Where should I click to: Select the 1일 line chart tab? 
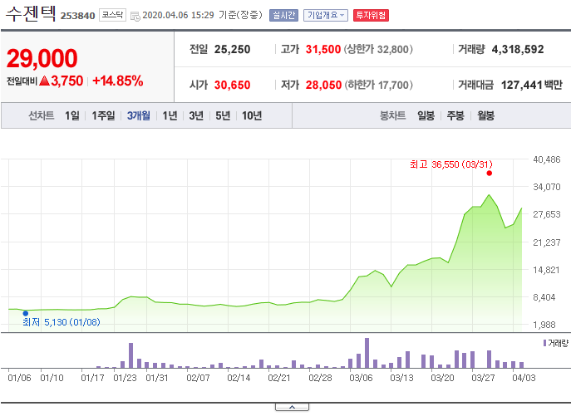pos(72,115)
